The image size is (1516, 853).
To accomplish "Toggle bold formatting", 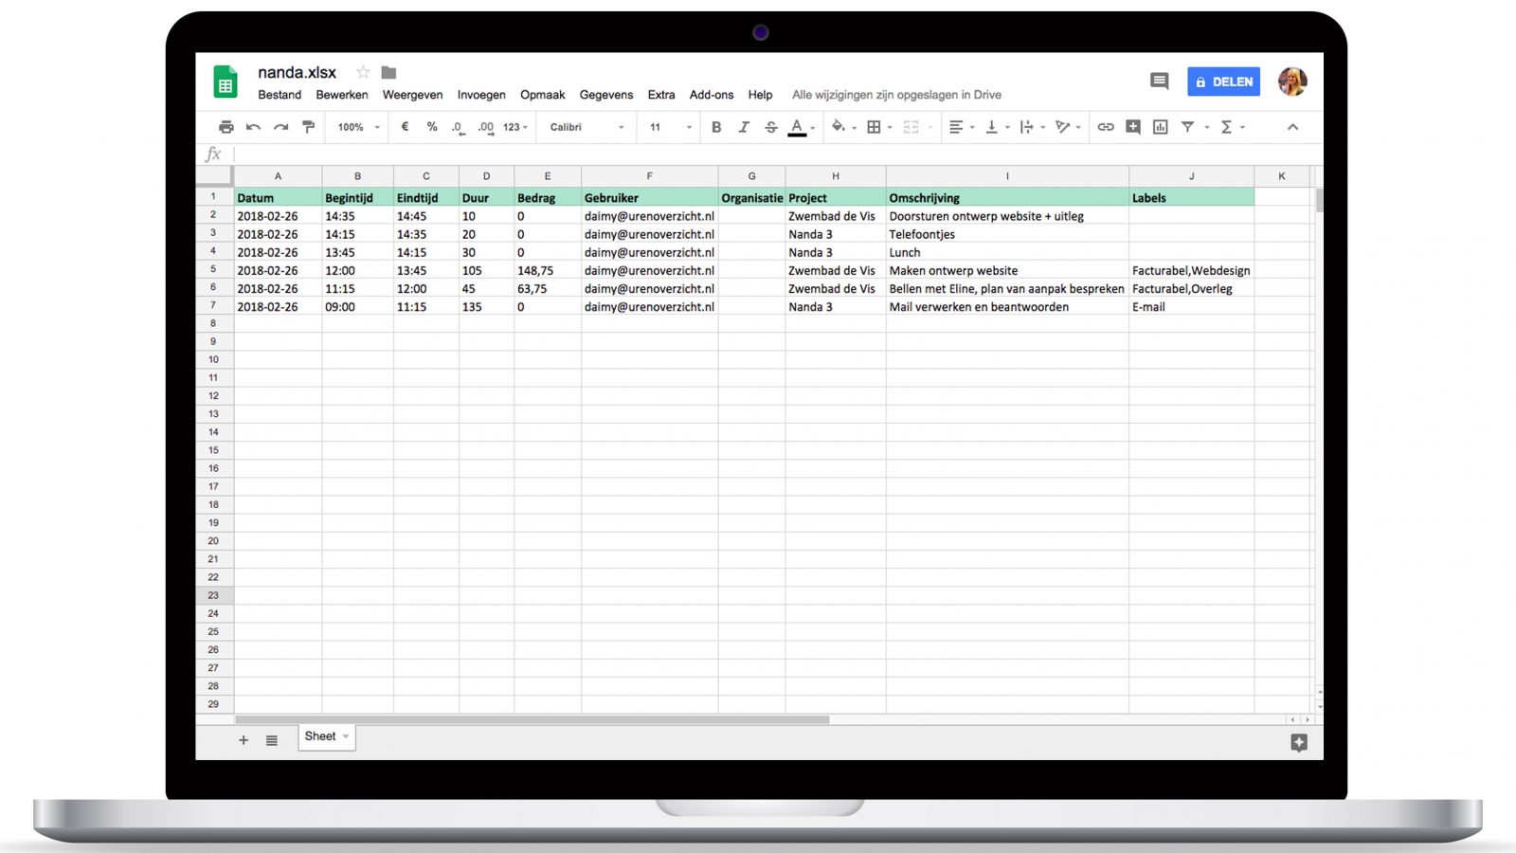I will point(716,127).
